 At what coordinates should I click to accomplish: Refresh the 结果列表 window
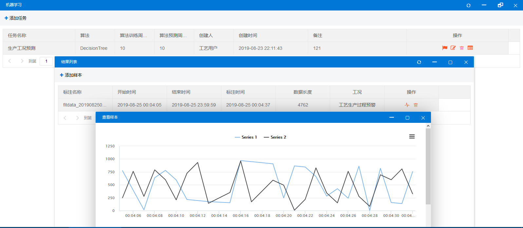[419, 62]
